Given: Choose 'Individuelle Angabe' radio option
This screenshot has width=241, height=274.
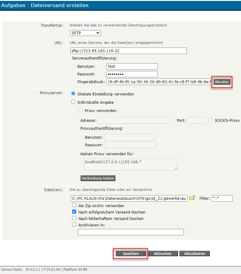Looking at the screenshot, I should pyautogui.click(x=73, y=102).
